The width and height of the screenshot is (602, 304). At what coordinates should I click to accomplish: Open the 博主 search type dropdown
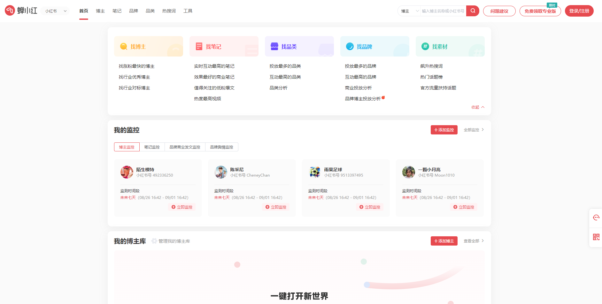pos(409,11)
